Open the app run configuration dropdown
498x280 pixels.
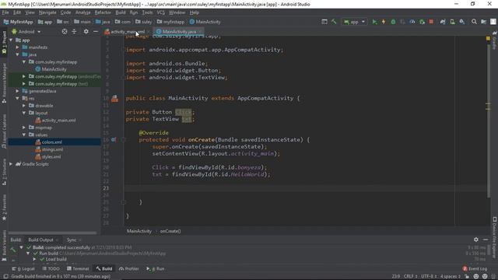point(355,22)
